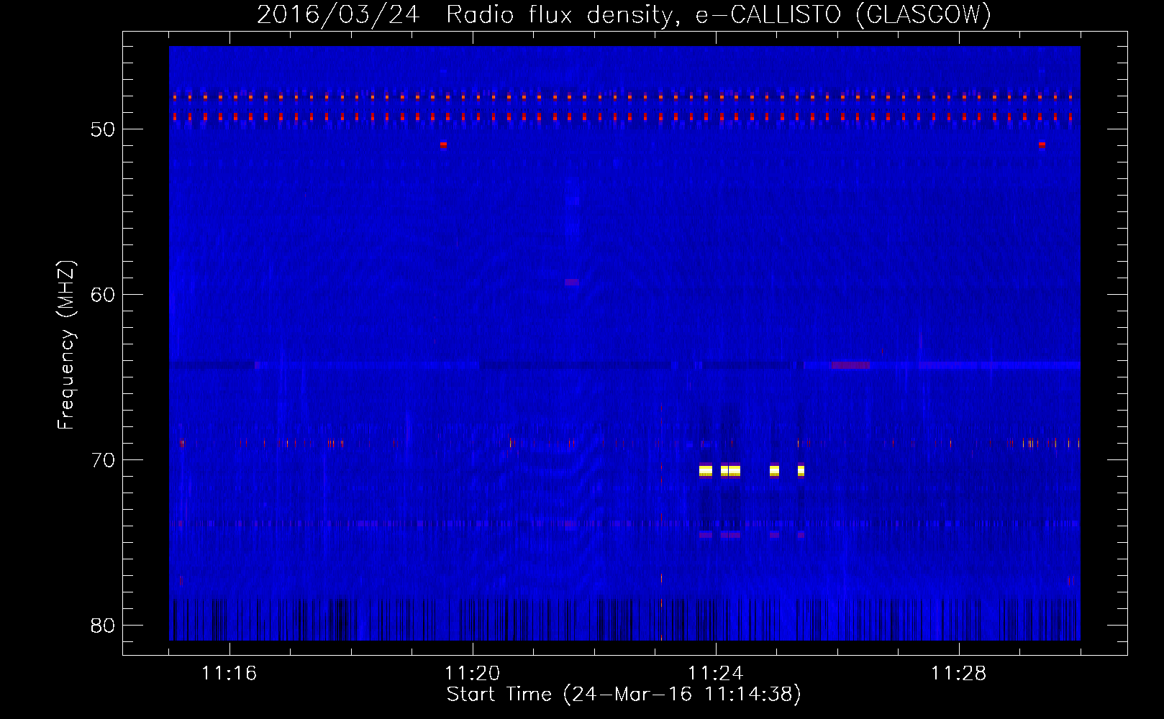Screen dimensions: 1164x719
Task: Click the '80' frequency tick label
Action: [x=103, y=626]
